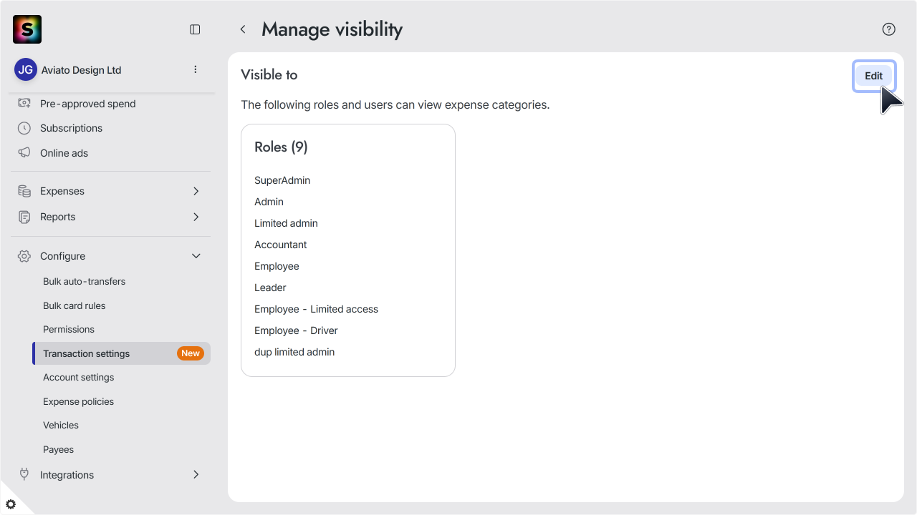Open the settings gear in the corner
Image resolution: width=917 pixels, height=515 pixels.
tap(11, 504)
